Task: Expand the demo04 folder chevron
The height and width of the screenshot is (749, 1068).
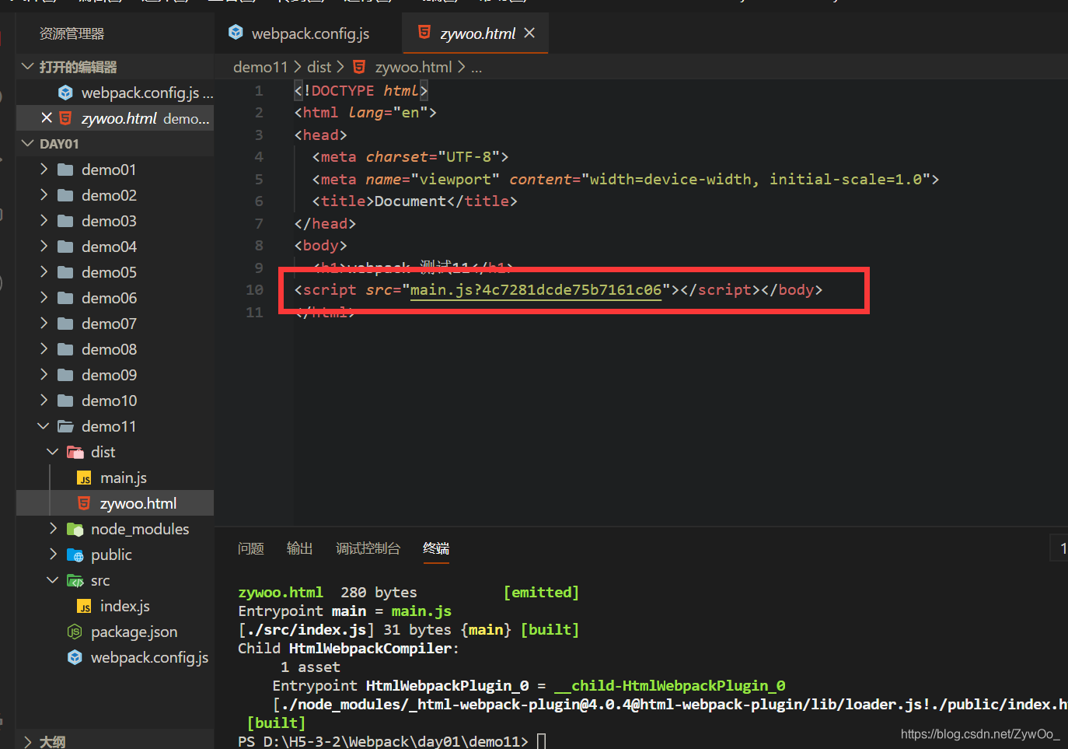Action: pos(44,247)
